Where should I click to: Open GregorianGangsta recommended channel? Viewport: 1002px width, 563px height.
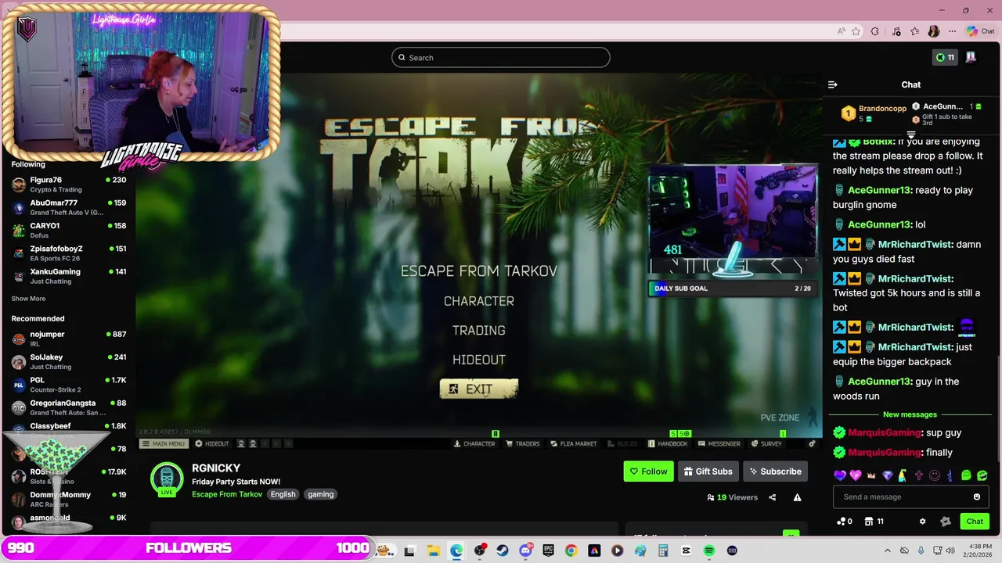point(69,407)
